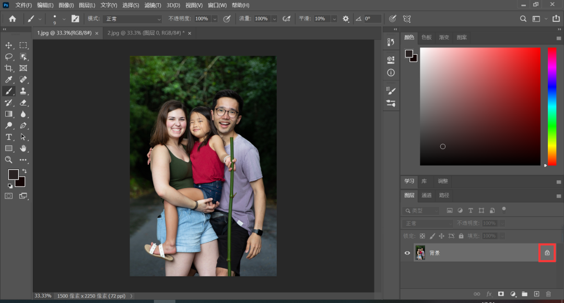564x303 pixels.
Task: Select the Clone Stamp tool
Action: (23, 91)
